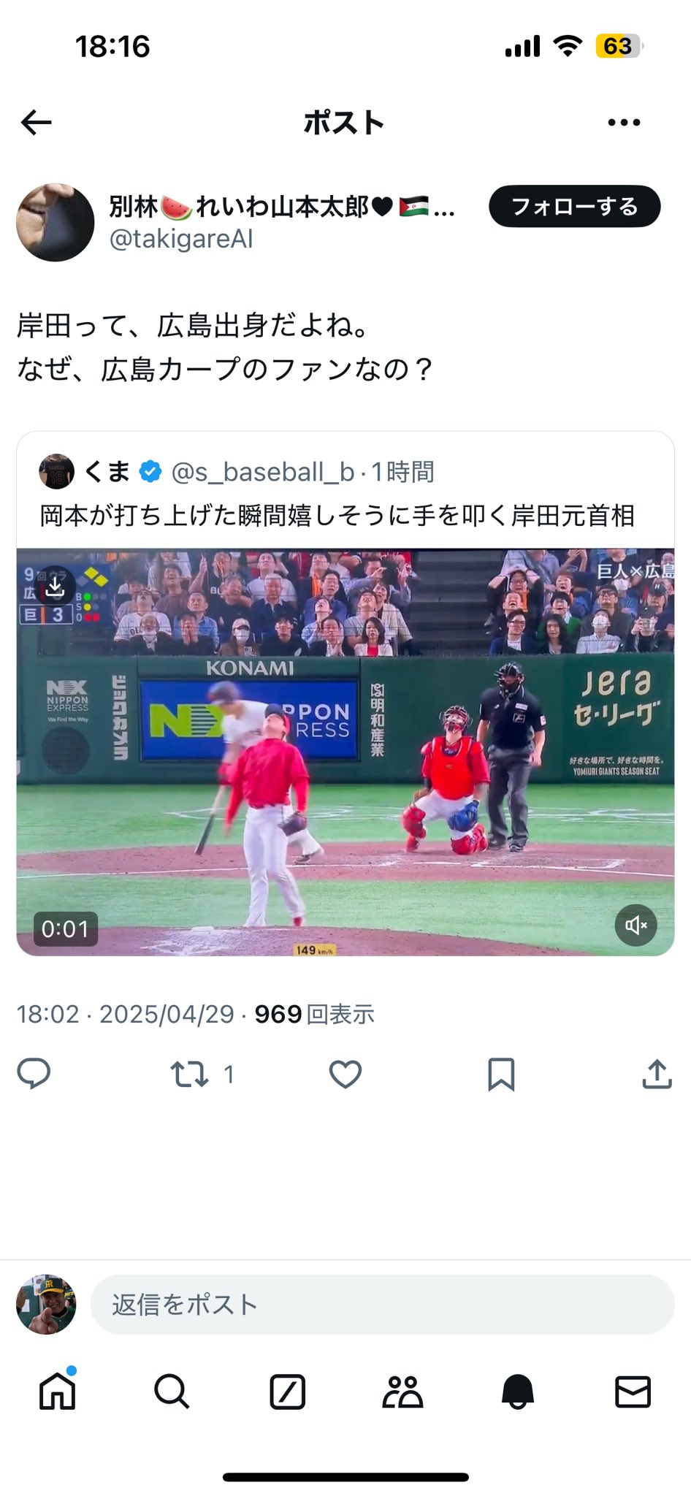Focus the 返信をポスト reply field
This screenshot has height=1496, width=691.
(x=382, y=1305)
